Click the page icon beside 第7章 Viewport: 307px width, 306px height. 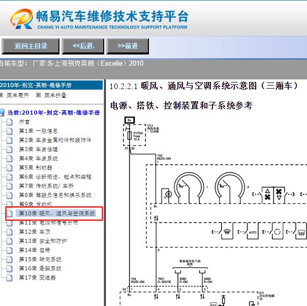tap(9, 186)
